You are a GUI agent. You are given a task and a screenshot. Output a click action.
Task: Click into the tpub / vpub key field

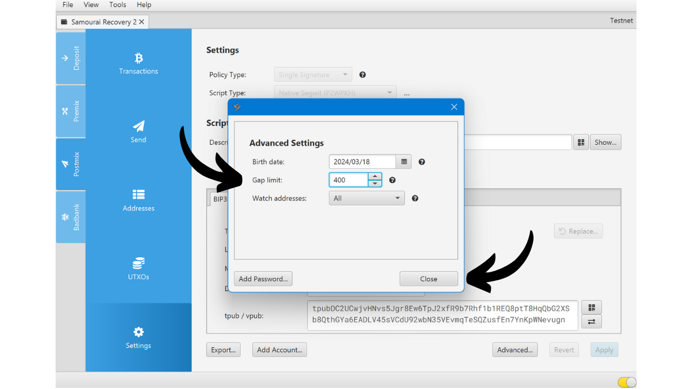pyautogui.click(x=443, y=315)
